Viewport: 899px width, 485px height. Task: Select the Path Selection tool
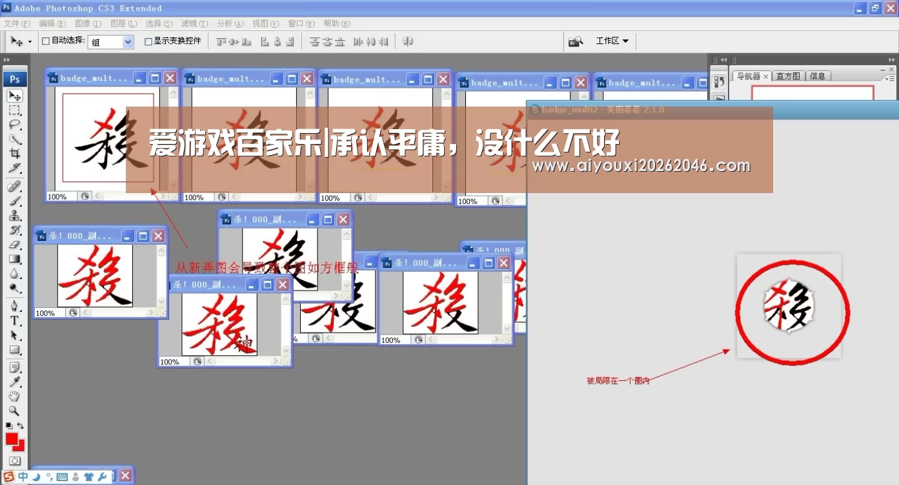(14, 335)
